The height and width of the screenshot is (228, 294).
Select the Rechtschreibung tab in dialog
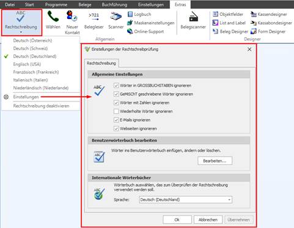coord(101,63)
